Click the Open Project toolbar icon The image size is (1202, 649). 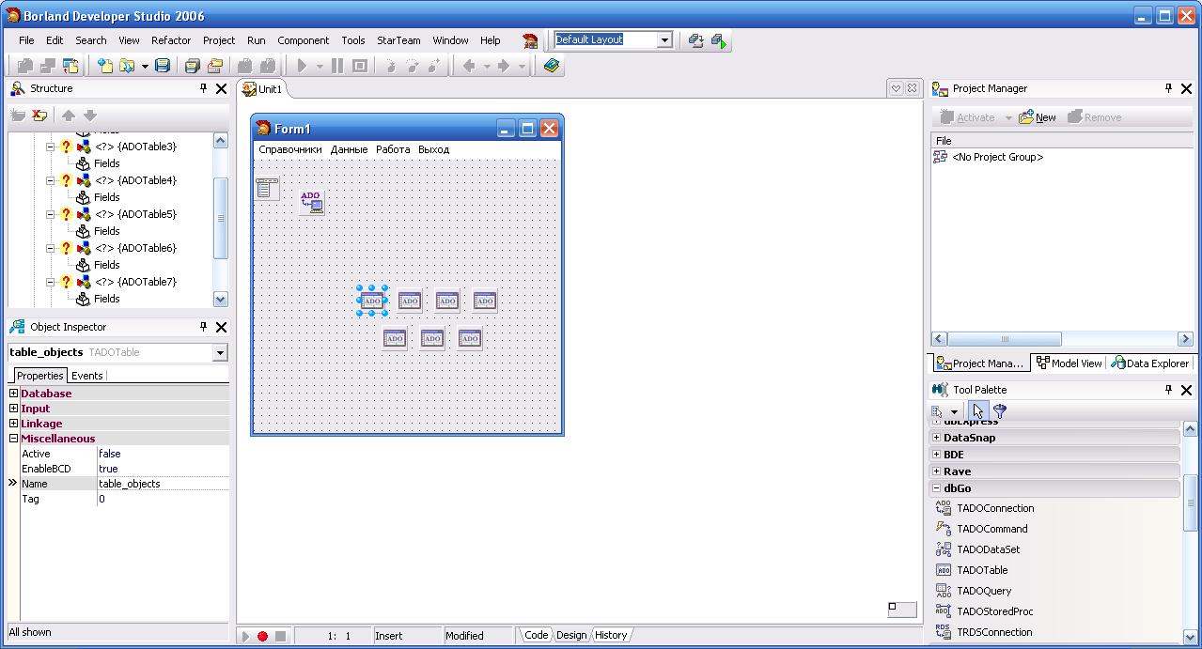click(x=215, y=66)
